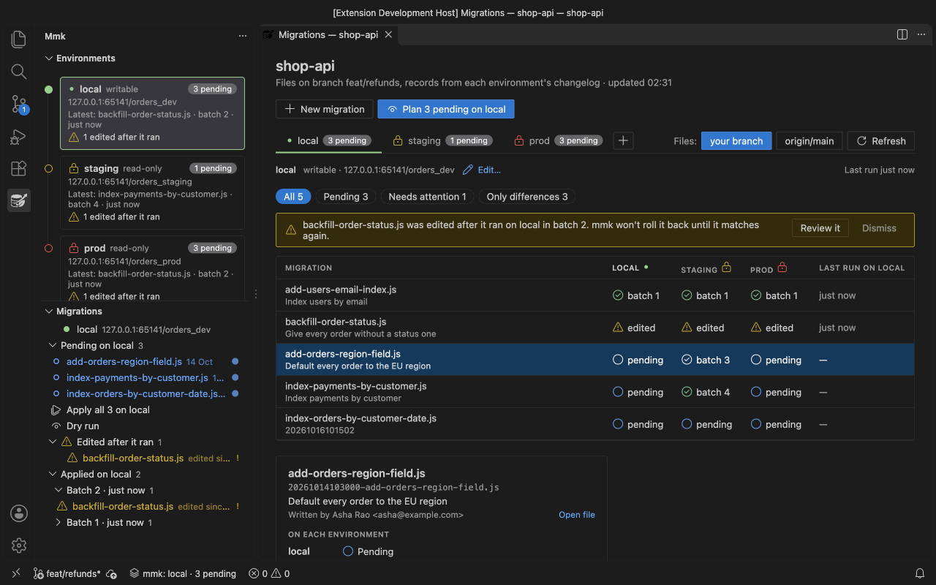Open the Accounts menu icon
936x585 pixels.
coord(19,513)
